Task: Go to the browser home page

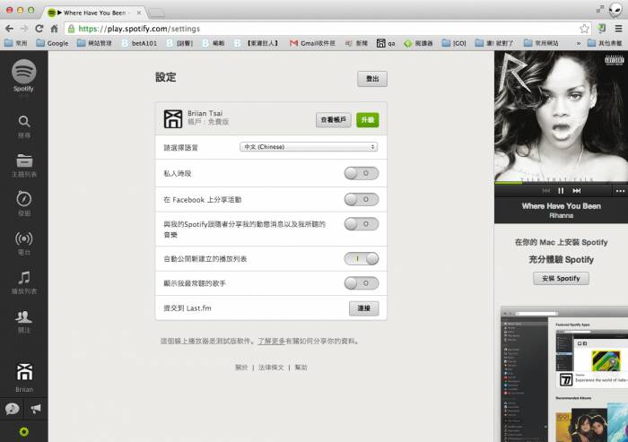Action: click(54, 29)
